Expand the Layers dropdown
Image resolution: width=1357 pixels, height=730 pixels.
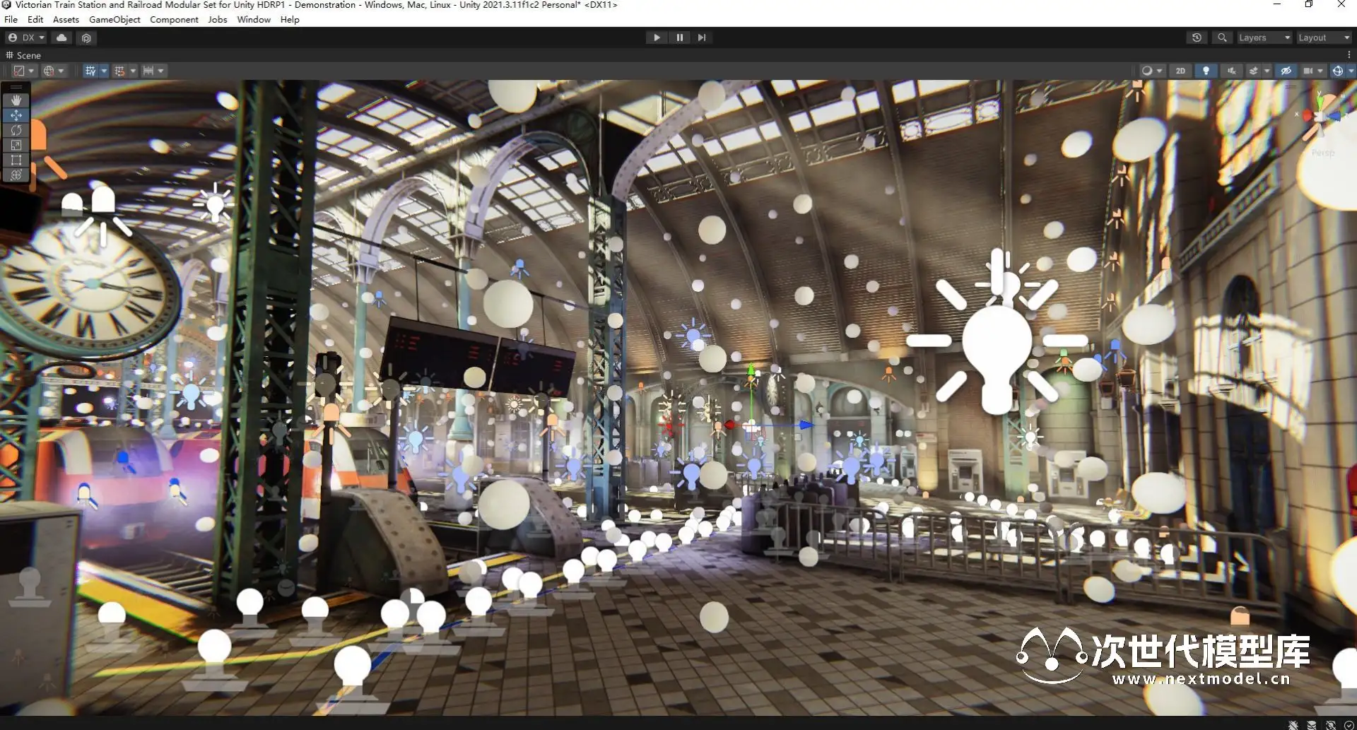[1264, 37]
